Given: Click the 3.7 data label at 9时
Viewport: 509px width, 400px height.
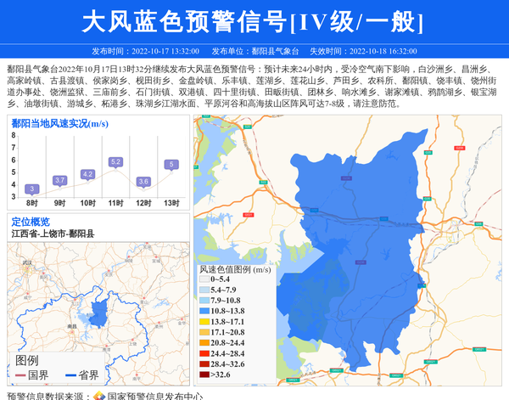Looking at the screenshot, I should tap(59, 180).
